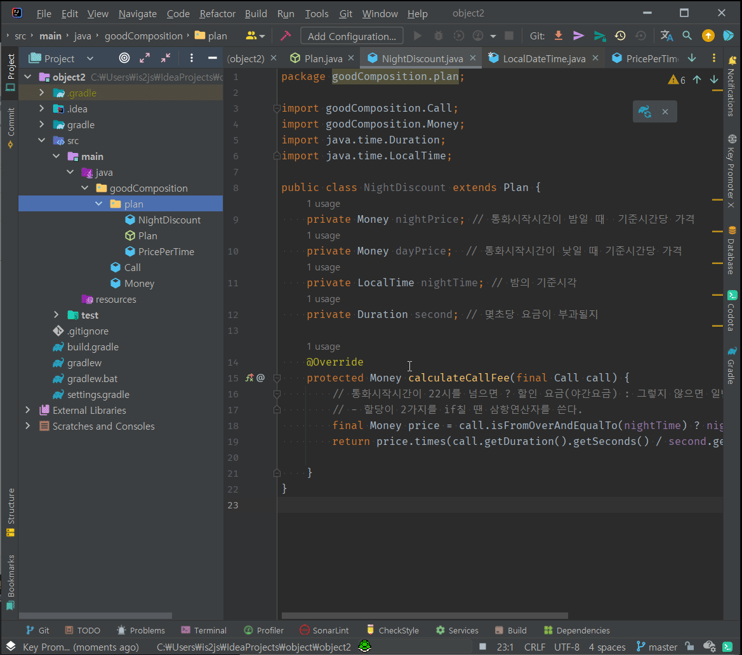Viewport: 742px width, 655px height.
Task: Click the editor horizontal scrollbar
Action: (424, 616)
